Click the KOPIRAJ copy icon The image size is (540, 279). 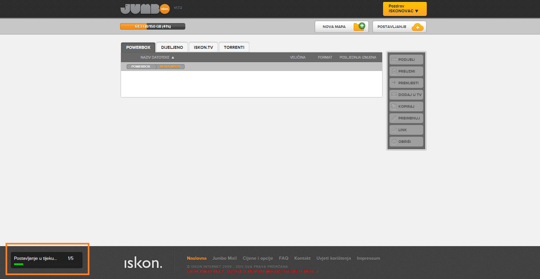click(394, 106)
